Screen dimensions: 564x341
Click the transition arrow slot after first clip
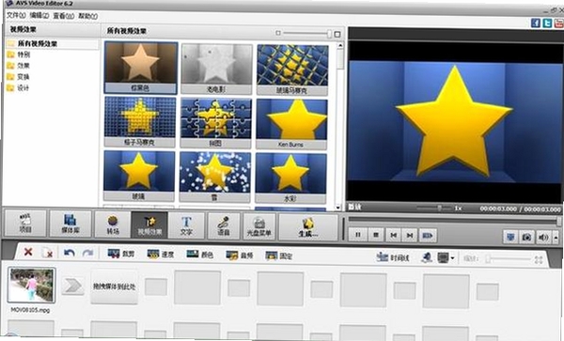pyautogui.click(x=73, y=286)
